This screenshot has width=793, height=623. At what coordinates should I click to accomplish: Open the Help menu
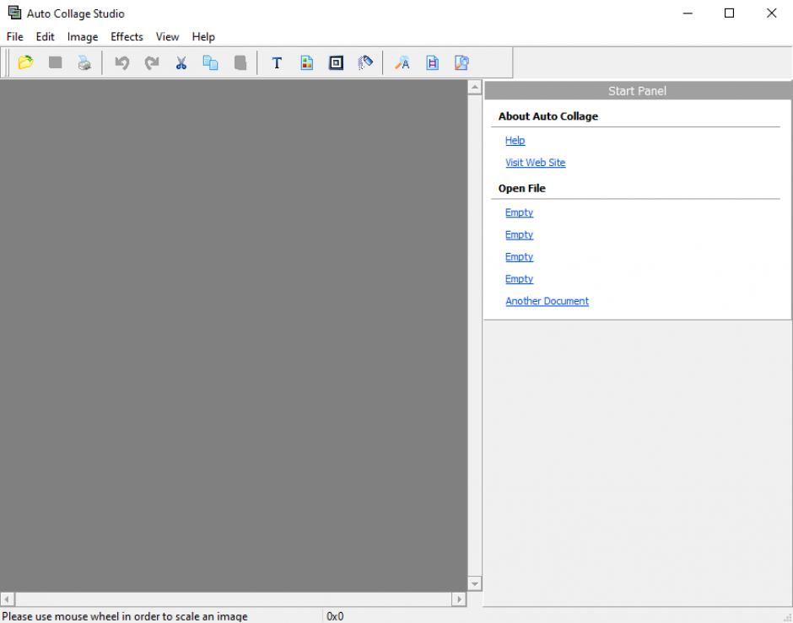[203, 37]
